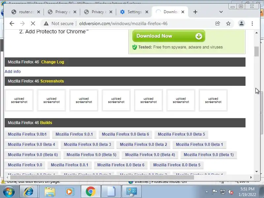264x198 pixels.
Task: Click the Chrome taskbar icon
Action: tap(90, 191)
